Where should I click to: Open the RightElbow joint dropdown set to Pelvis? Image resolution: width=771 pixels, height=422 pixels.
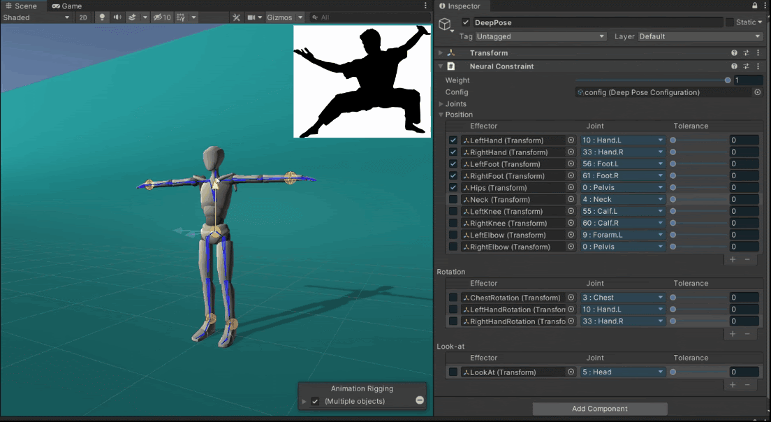(622, 247)
